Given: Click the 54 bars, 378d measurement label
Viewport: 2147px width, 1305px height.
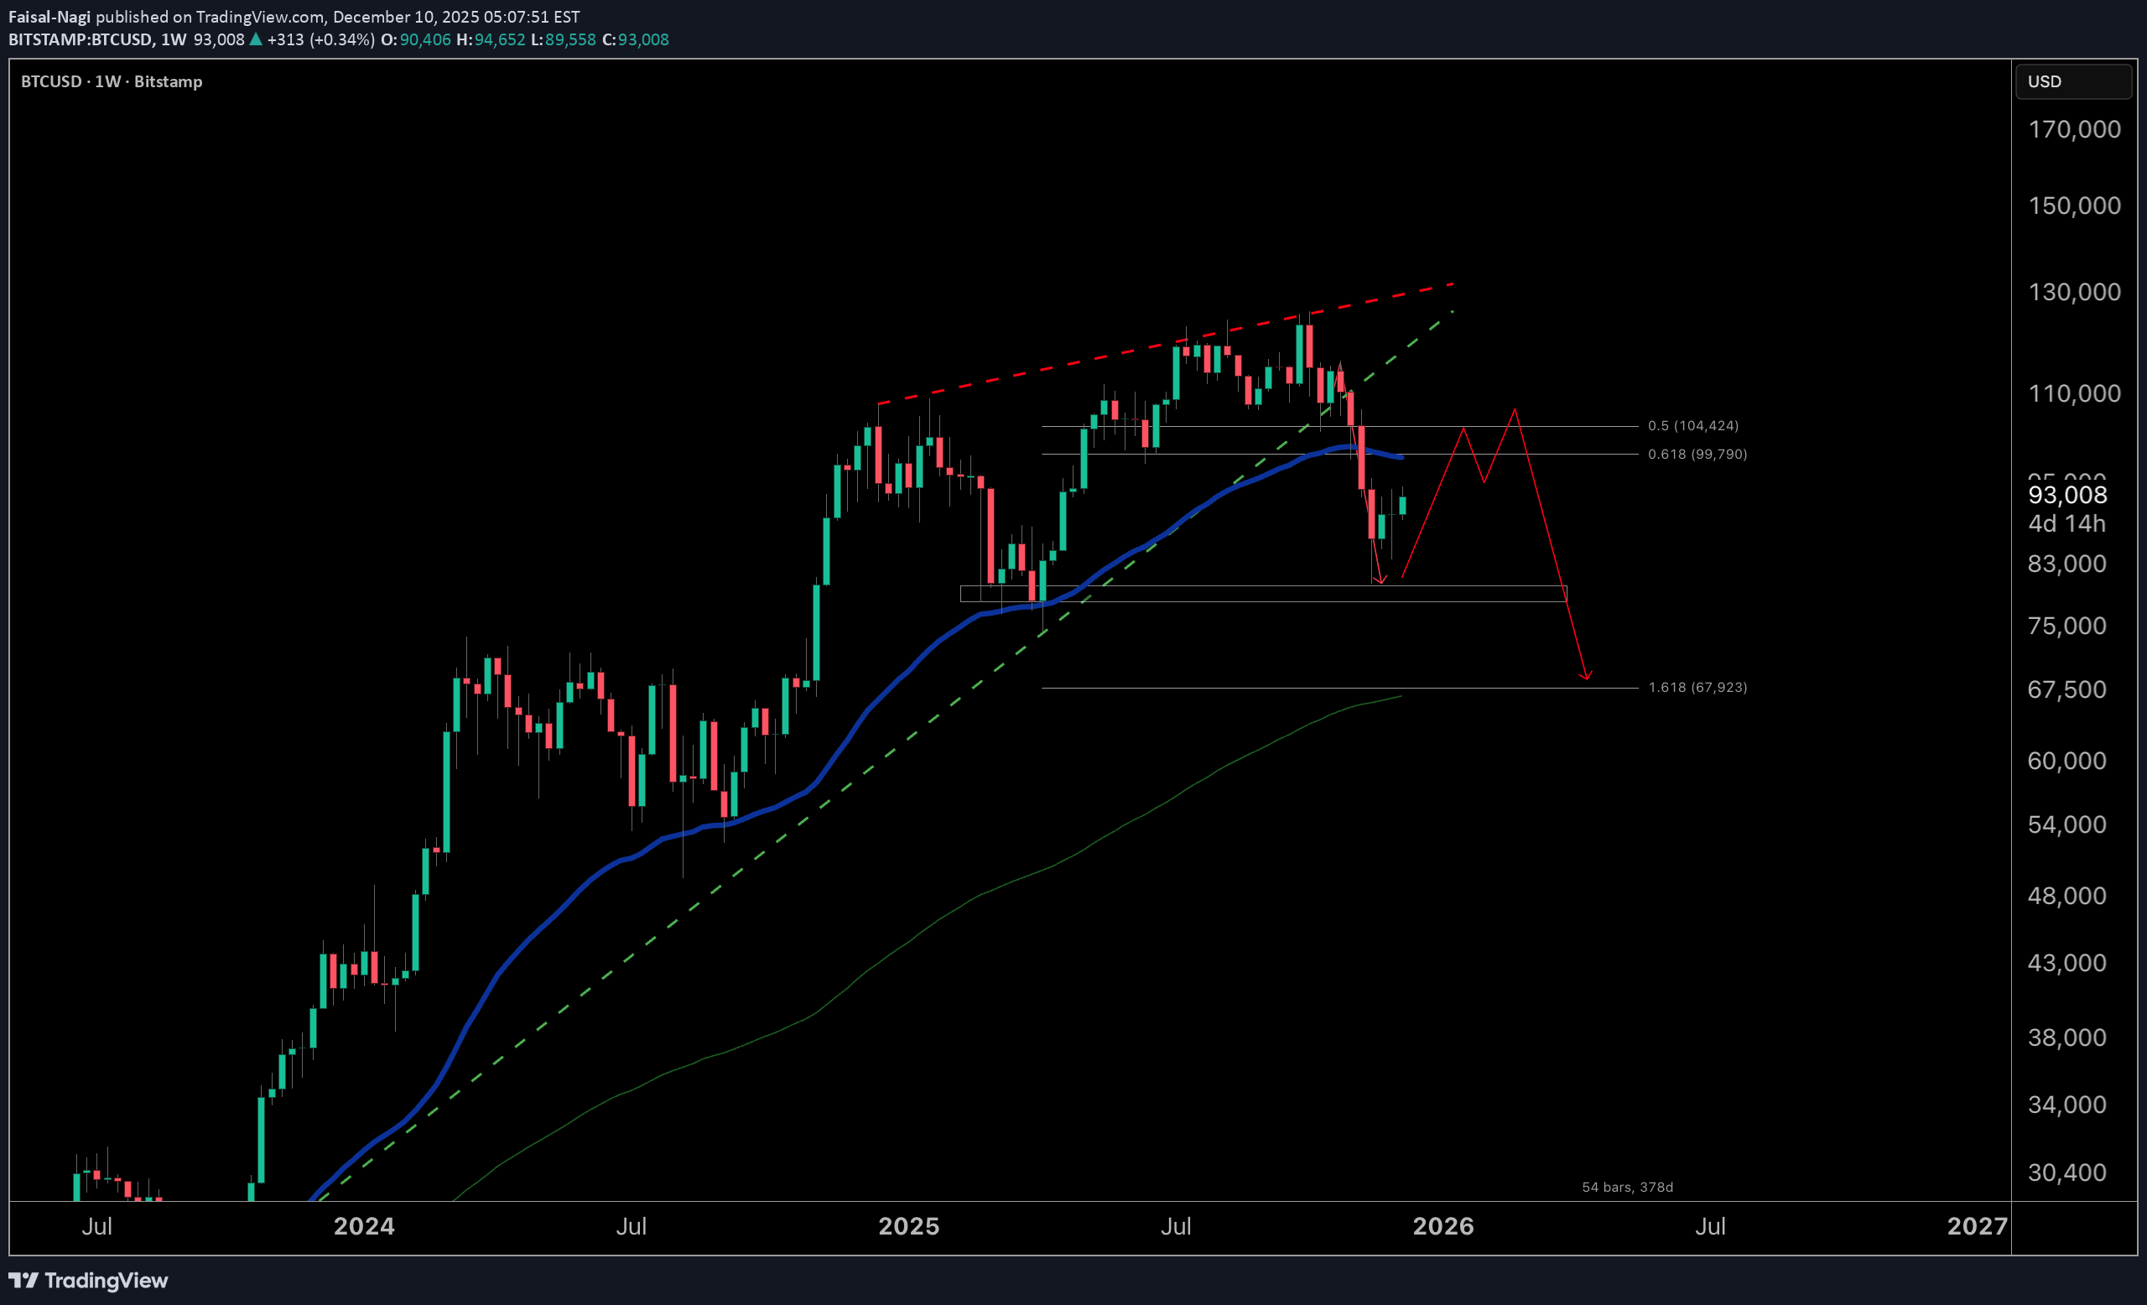Looking at the screenshot, I should 1627,1187.
